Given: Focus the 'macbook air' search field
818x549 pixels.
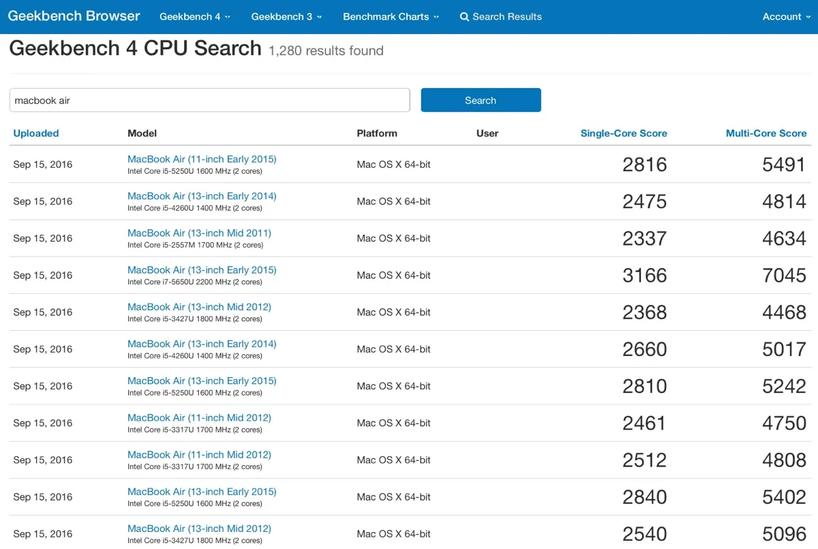Looking at the screenshot, I should (x=209, y=100).
